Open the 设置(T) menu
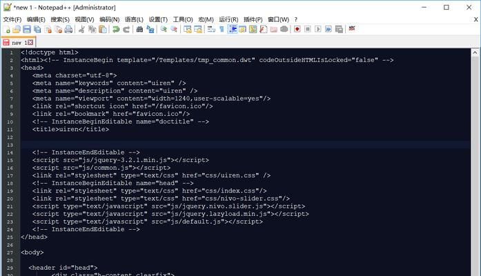481x276 pixels. click(158, 19)
